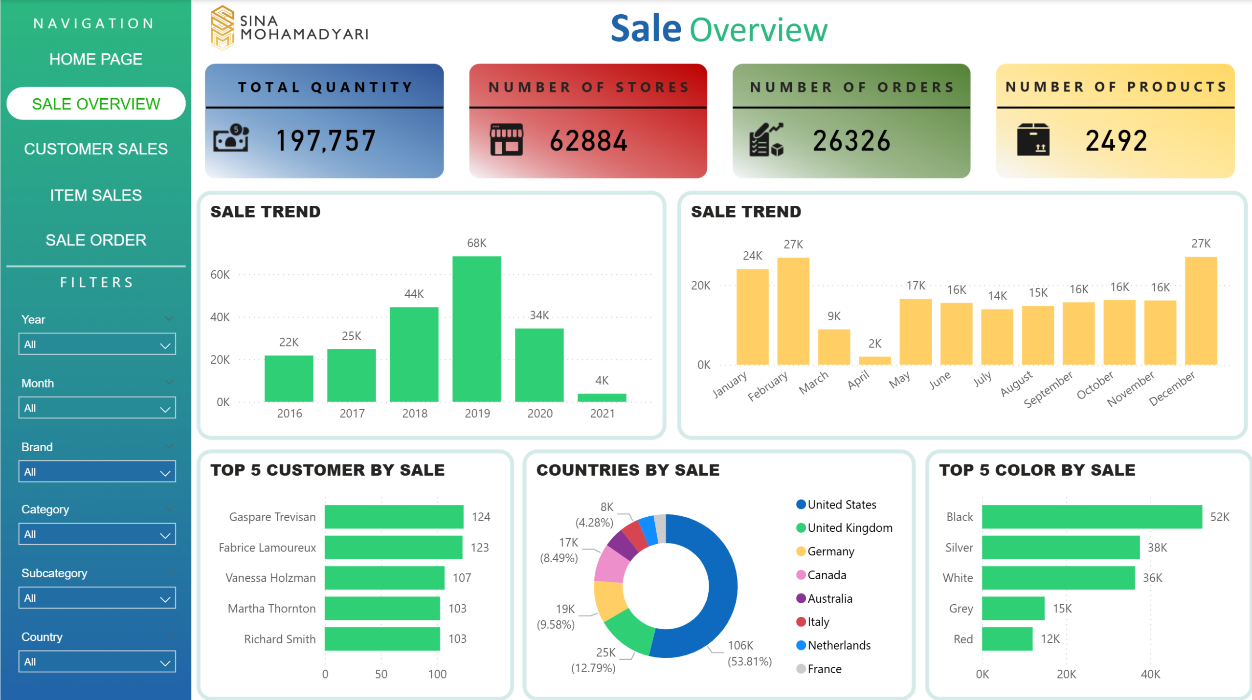Click the cash icon in Total Quantity card

(231, 139)
